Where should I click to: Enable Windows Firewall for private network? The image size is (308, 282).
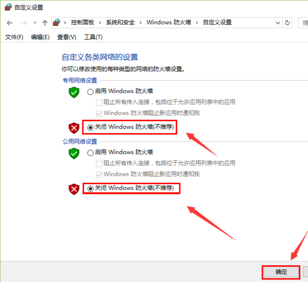(x=90, y=92)
